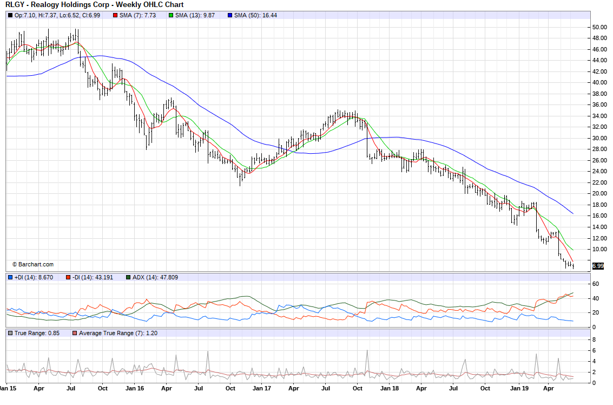The height and width of the screenshot is (405, 613).
Task: Click the Average True Range (7) swatch
Action: pyautogui.click(x=75, y=332)
